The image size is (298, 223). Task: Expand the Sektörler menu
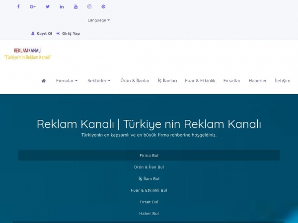pos(99,81)
